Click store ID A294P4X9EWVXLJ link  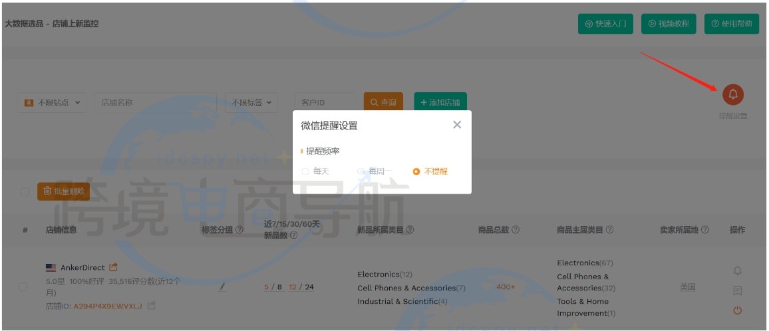[x=108, y=306]
